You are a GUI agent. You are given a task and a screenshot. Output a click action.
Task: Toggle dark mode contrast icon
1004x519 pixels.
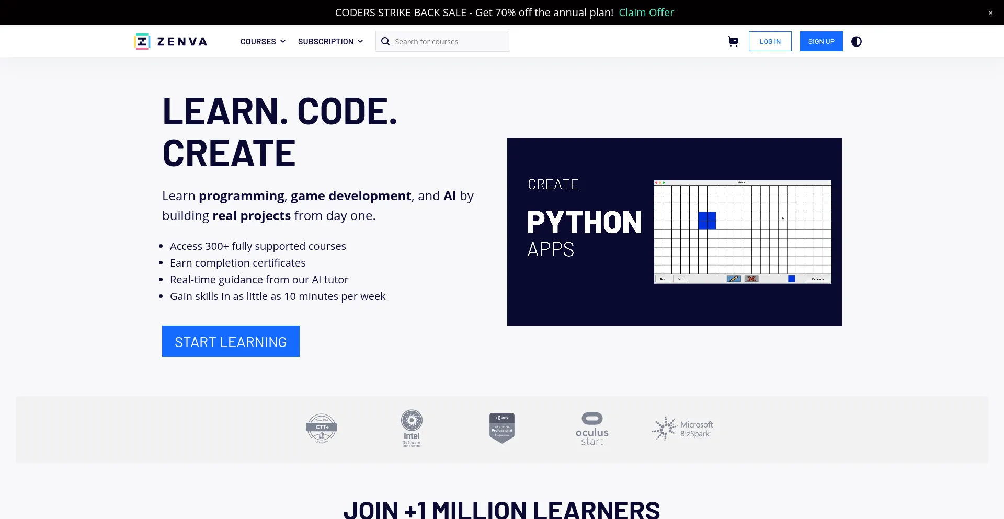tap(857, 41)
